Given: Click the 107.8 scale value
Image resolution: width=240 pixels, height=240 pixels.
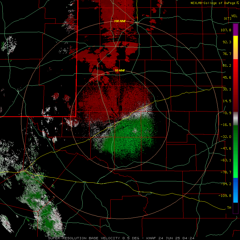Looking at the screenshot, I should coord(226,30).
